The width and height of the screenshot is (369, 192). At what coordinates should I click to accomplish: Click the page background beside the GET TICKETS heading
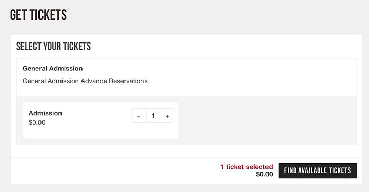tap(212, 15)
